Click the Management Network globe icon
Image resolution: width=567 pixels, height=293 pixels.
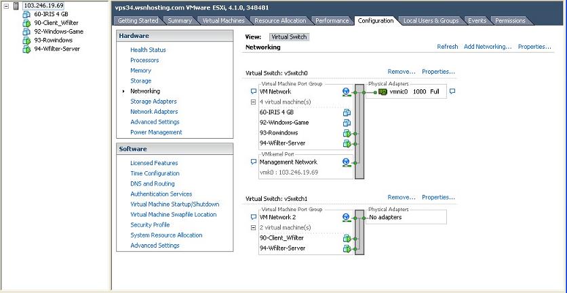tap(347, 162)
